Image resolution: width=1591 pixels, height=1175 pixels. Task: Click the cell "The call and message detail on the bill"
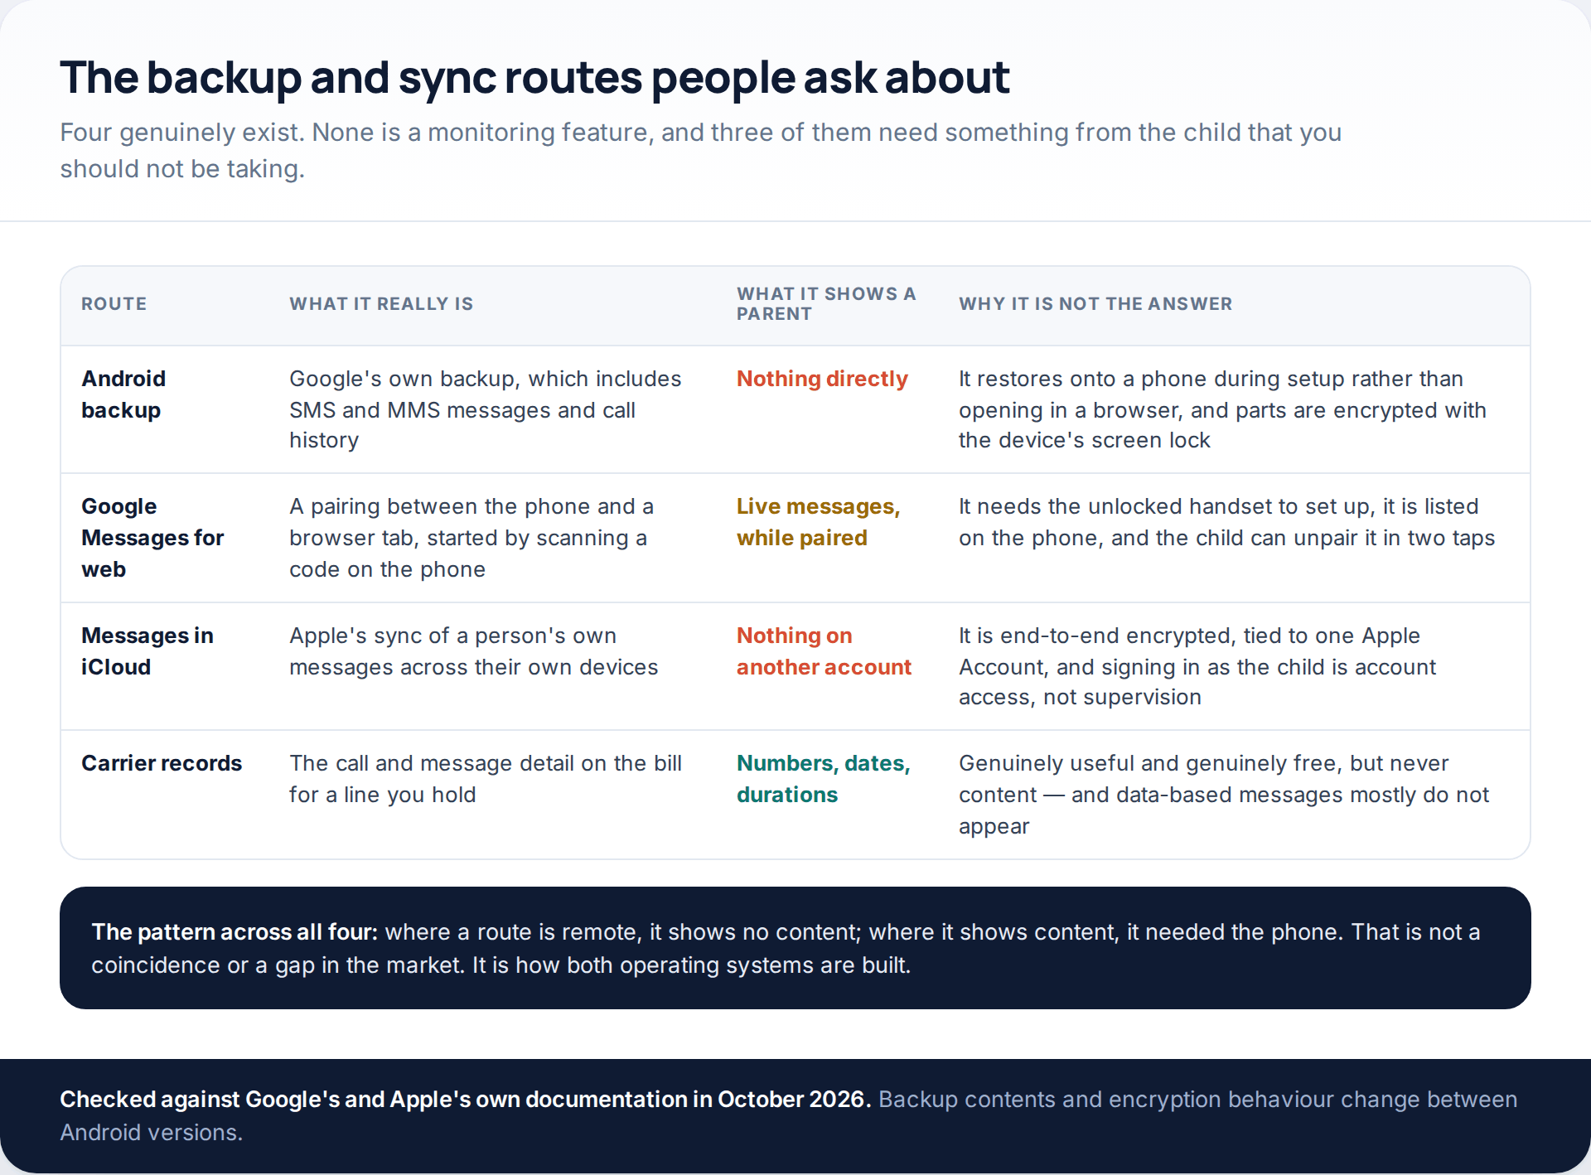[x=486, y=779]
